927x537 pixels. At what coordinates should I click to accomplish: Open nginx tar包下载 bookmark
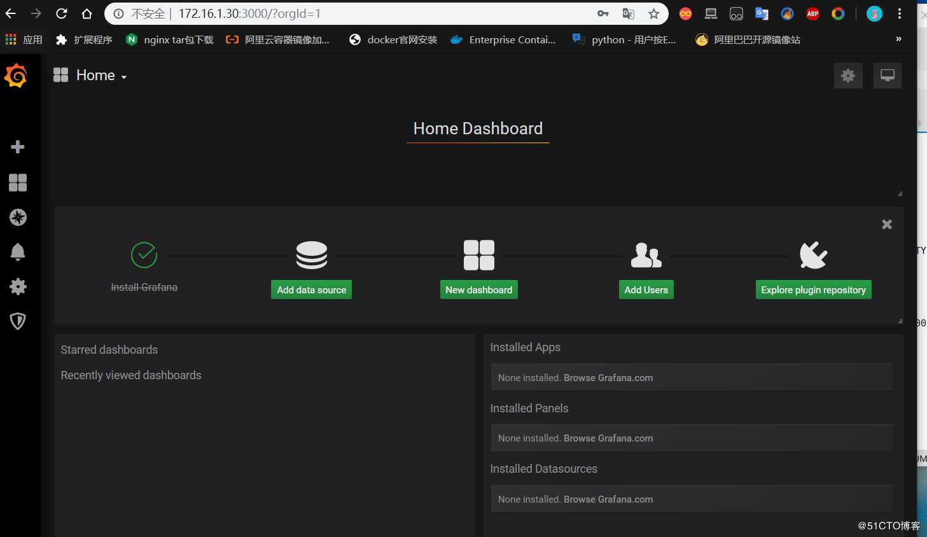tap(170, 39)
